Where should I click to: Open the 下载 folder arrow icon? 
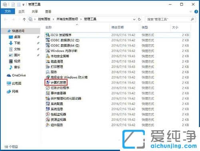click(x=11, y=43)
